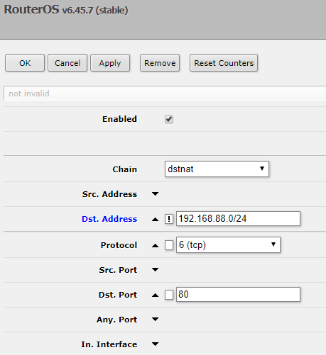Apply the NAT rule changes
This screenshot has width=326, height=355.
point(110,63)
